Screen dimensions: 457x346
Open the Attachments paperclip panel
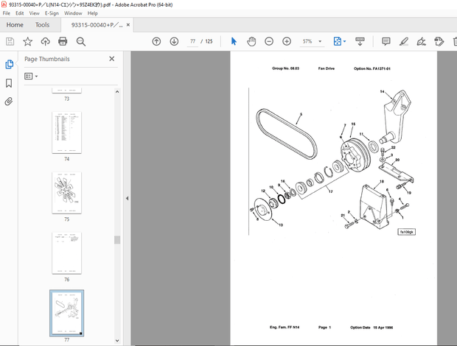tap(9, 102)
